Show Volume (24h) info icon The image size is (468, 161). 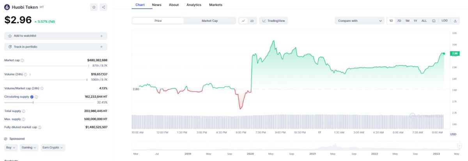[25, 74]
